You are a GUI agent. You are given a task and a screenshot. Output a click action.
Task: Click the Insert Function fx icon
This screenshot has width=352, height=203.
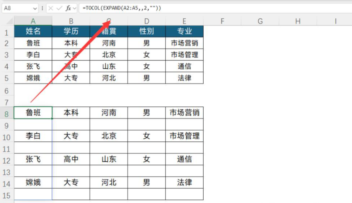coord(68,8)
